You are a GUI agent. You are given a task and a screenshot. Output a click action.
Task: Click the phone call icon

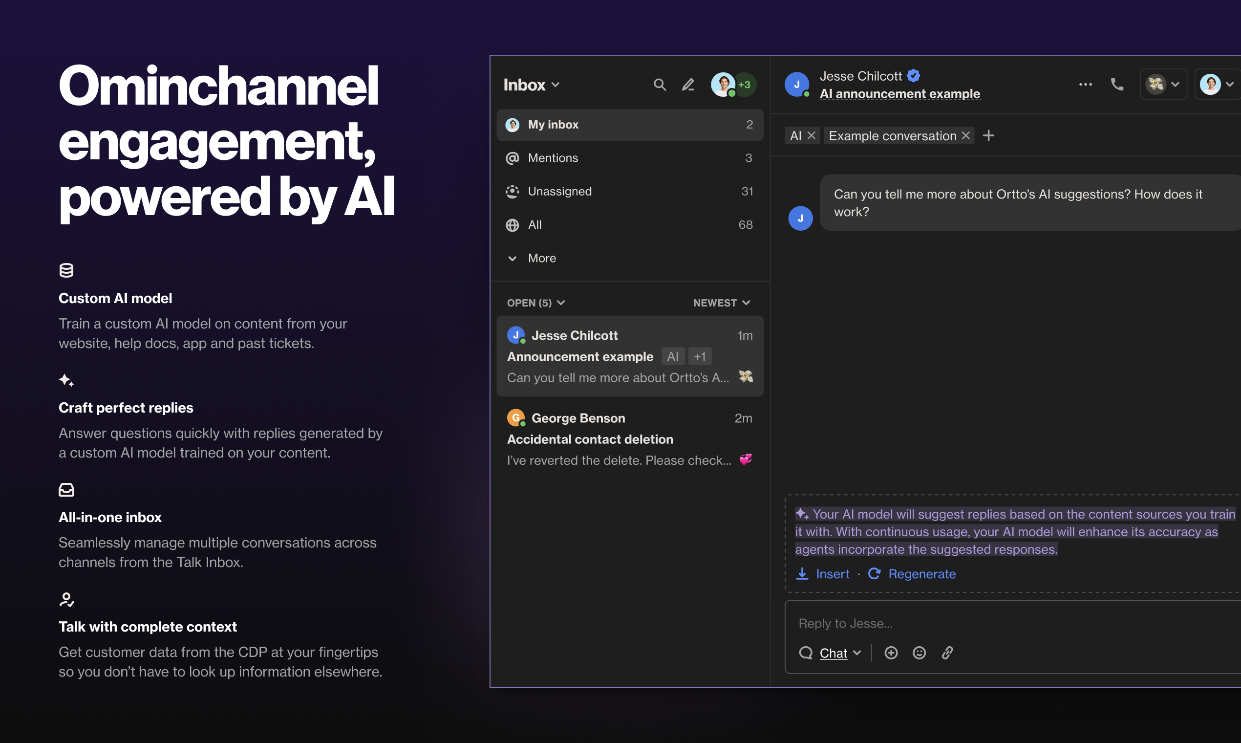pos(1117,84)
